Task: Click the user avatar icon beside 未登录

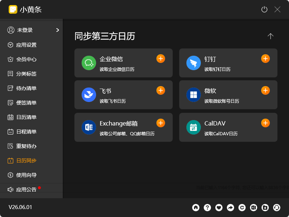Action: coord(11,30)
